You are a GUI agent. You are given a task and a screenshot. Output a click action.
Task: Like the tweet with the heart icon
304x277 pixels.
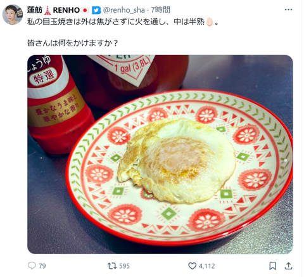pyautogui.click(x=192, y=266)
